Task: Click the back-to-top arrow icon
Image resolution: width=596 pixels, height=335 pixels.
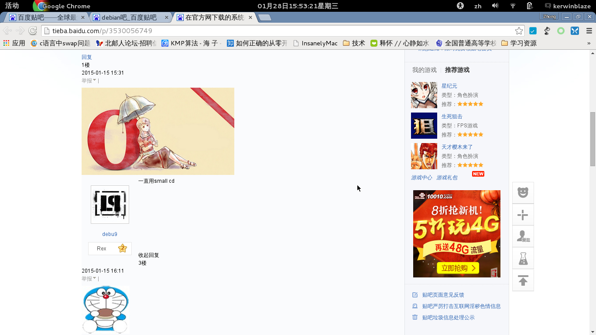Action: pos(523,280)
